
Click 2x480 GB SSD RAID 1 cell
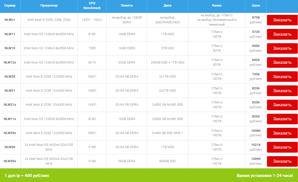tap(167, 133)
